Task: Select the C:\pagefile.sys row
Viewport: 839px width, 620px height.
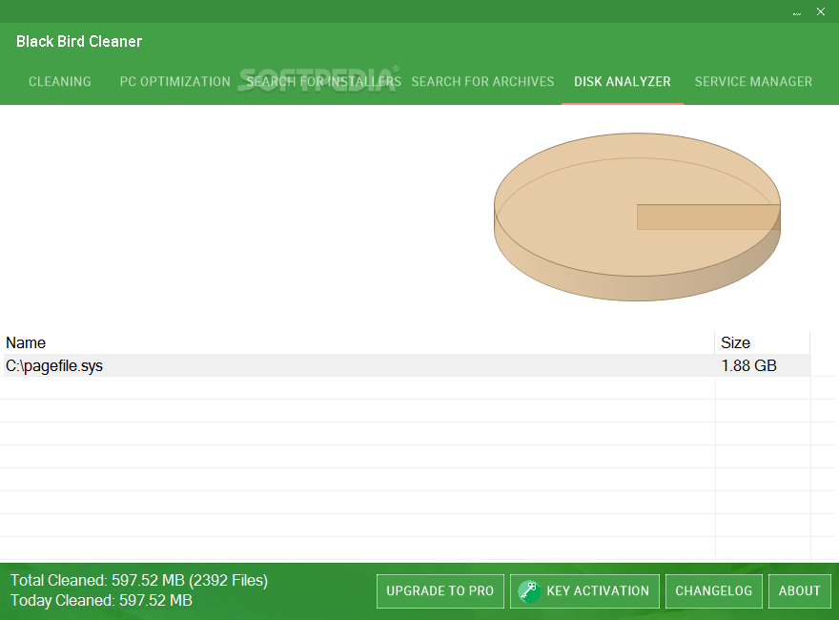Action: tap(407, 365)
